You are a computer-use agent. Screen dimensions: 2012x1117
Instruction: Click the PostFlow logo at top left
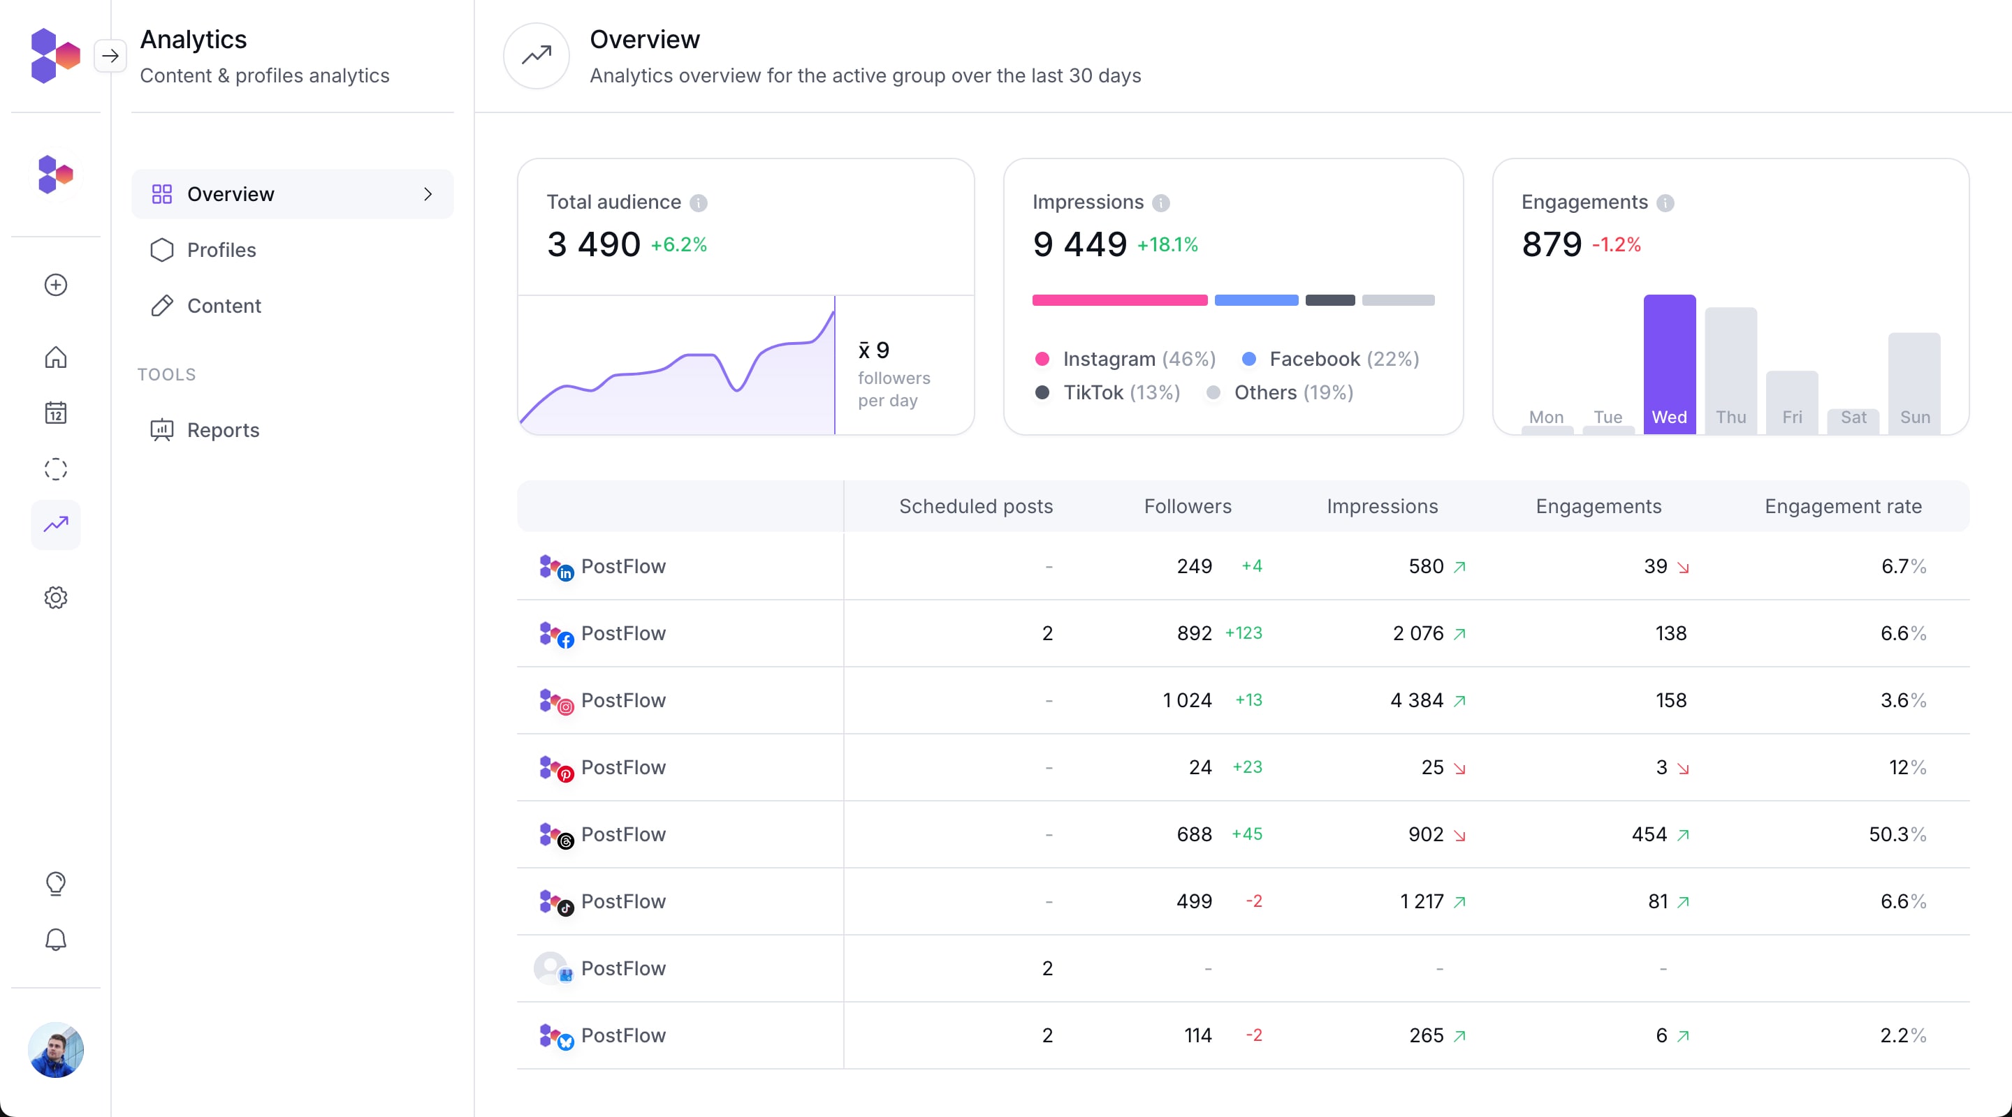pyautogui.click(x=54, y=55)
